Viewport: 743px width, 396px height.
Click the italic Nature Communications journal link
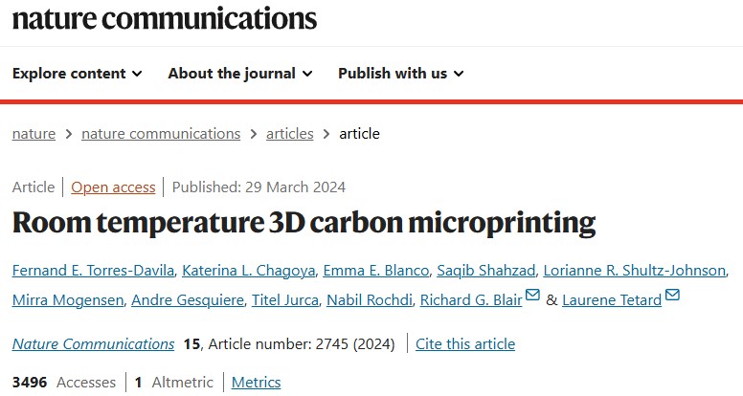pyautogui.click(x=93, y=343)
